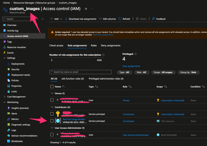Click the Owner role link
Screen dimensions: 207x146
click(126, 100)
